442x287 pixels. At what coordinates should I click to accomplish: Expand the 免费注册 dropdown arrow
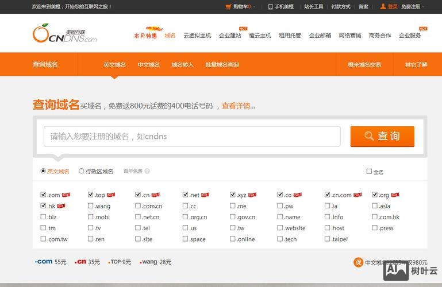click(424, 7)
